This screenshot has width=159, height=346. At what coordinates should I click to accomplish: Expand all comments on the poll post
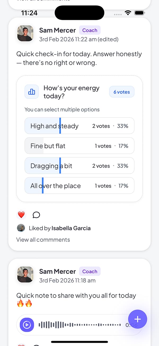point(43,240)
